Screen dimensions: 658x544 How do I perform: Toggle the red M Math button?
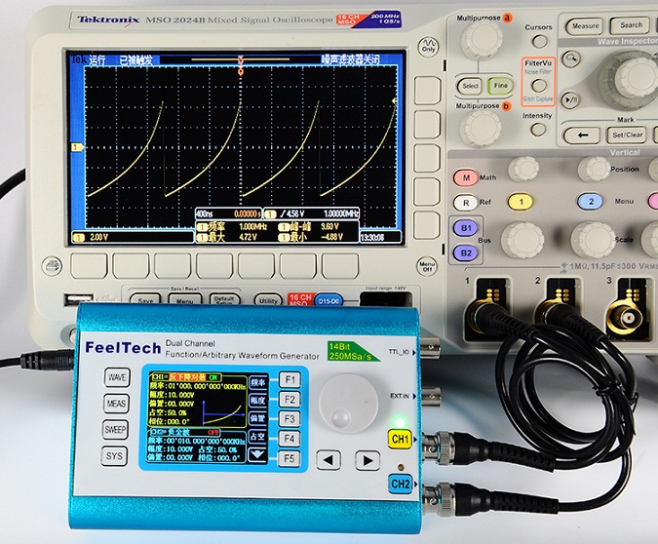coord(465,177)
